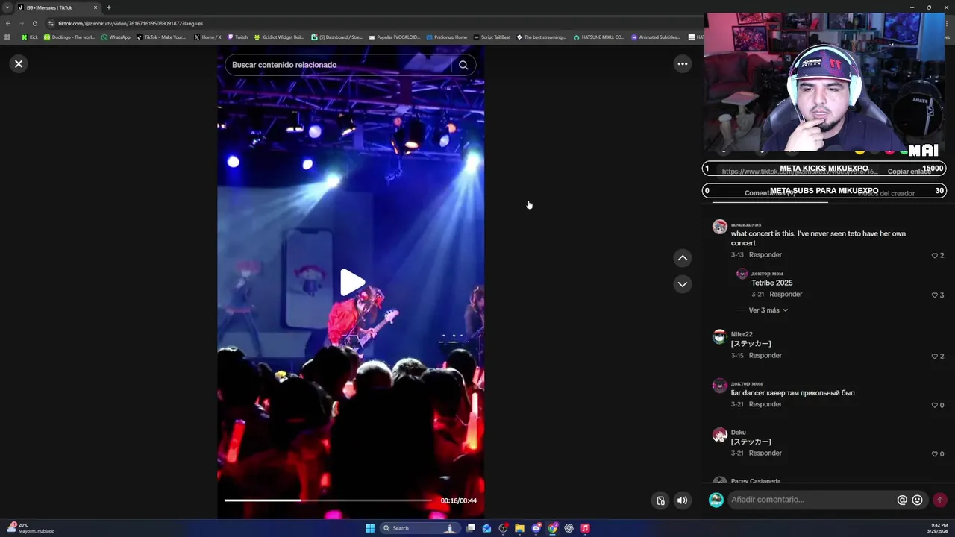Open the taskbar clock showing 9:42 PM
955x537 pixels.
coord(938,528)
